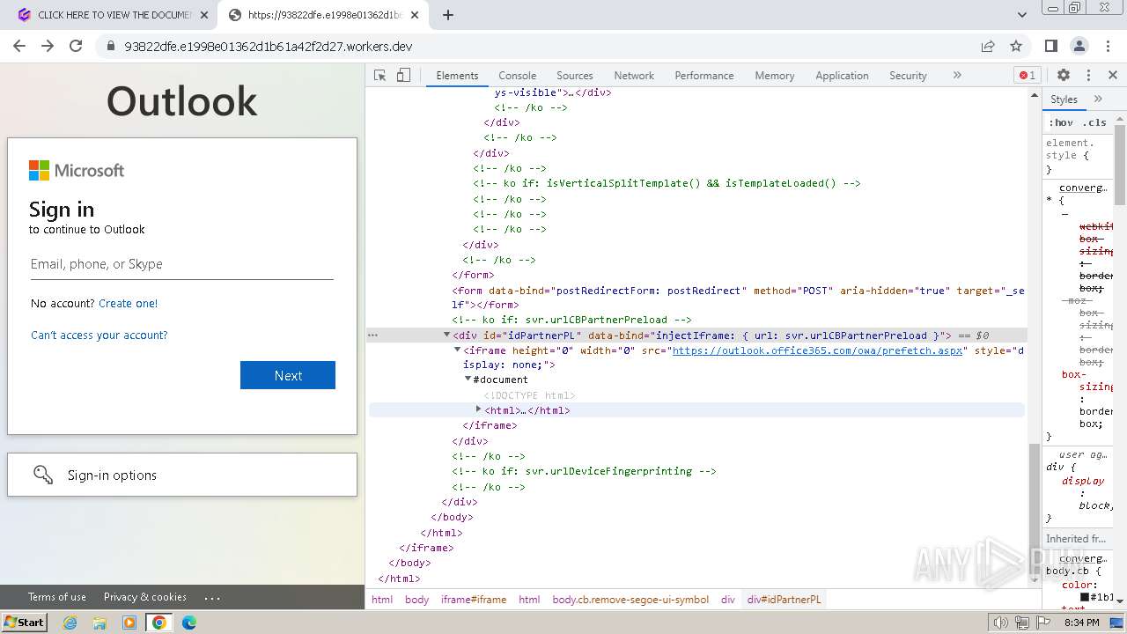The image size is (1127, 634).
Task: Open a new browser tab
Action: click(x=448, y=15)
